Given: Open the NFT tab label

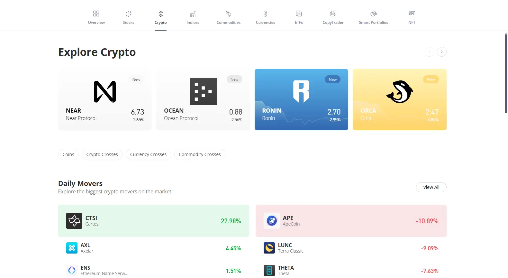Looking at the screenshot, I should [x=412, y=23].
